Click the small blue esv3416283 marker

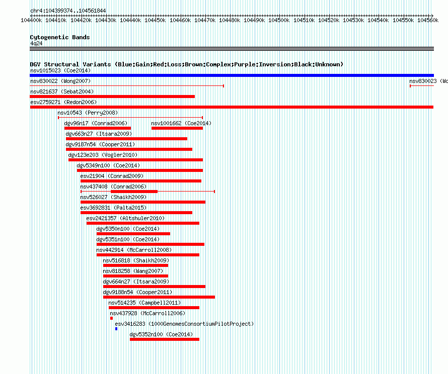click(116, 329)
